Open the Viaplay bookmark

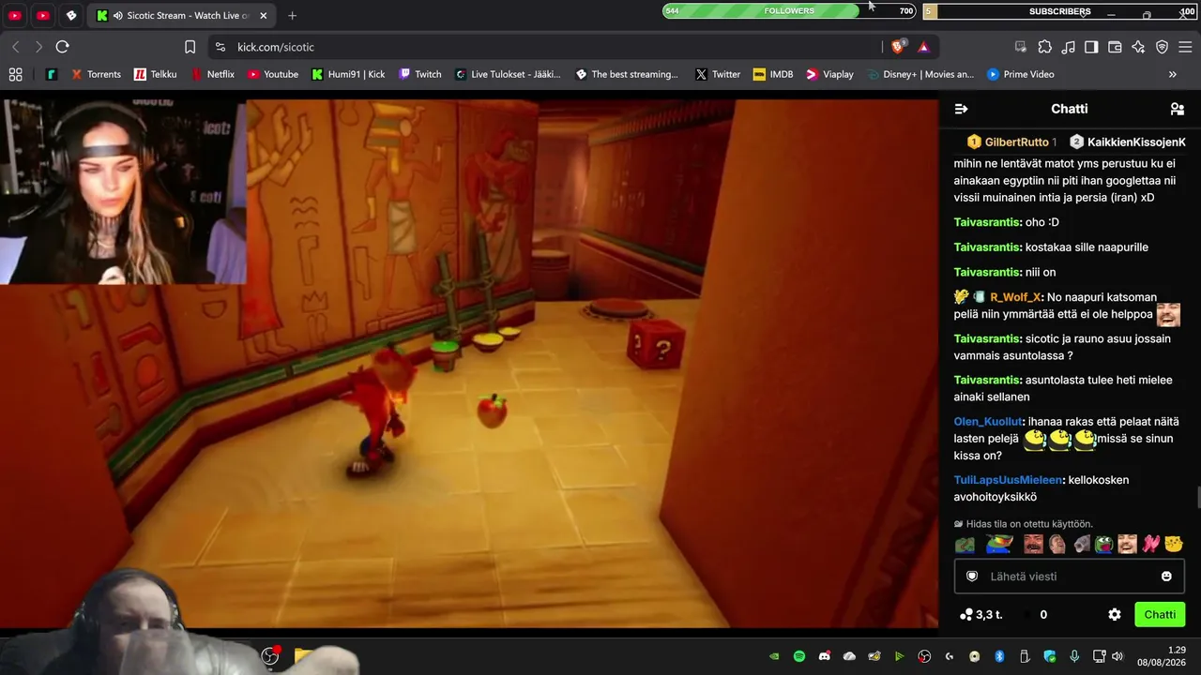[829, 74]
